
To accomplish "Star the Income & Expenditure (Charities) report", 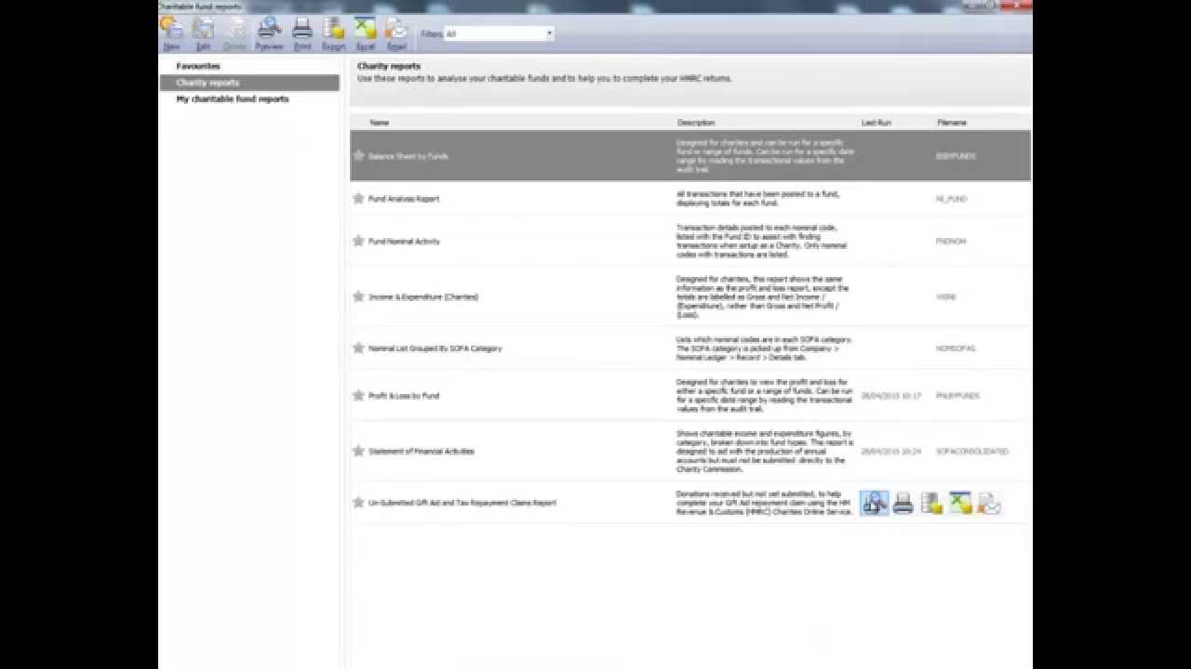I will pyautogui.click(x=358, y=296).
